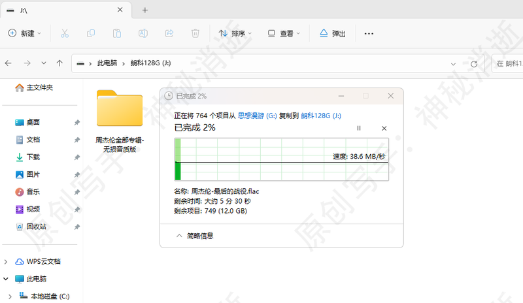Image resolution: width=523 pixels, height=303 pixels.
Task: Click the 剩余时间 remaining time text
Action: pos(212,201)
